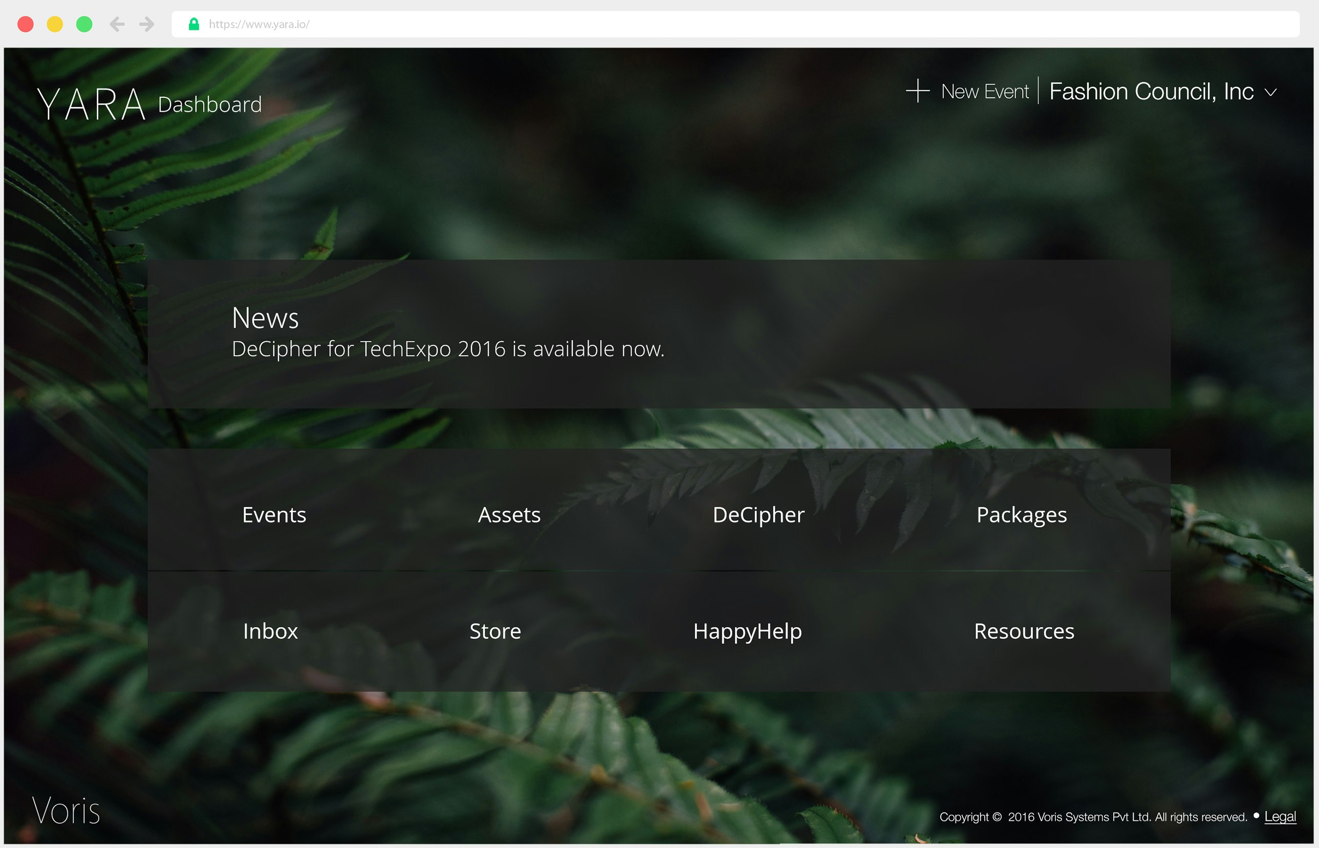Click the browser back arrow
Screen dimensions: 1319x848
point(117,24)
